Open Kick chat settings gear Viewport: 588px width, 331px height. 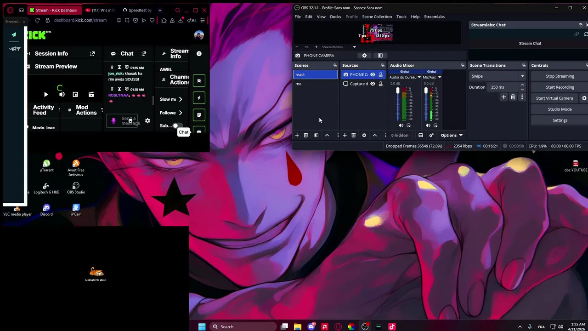[x=147, y=121]
